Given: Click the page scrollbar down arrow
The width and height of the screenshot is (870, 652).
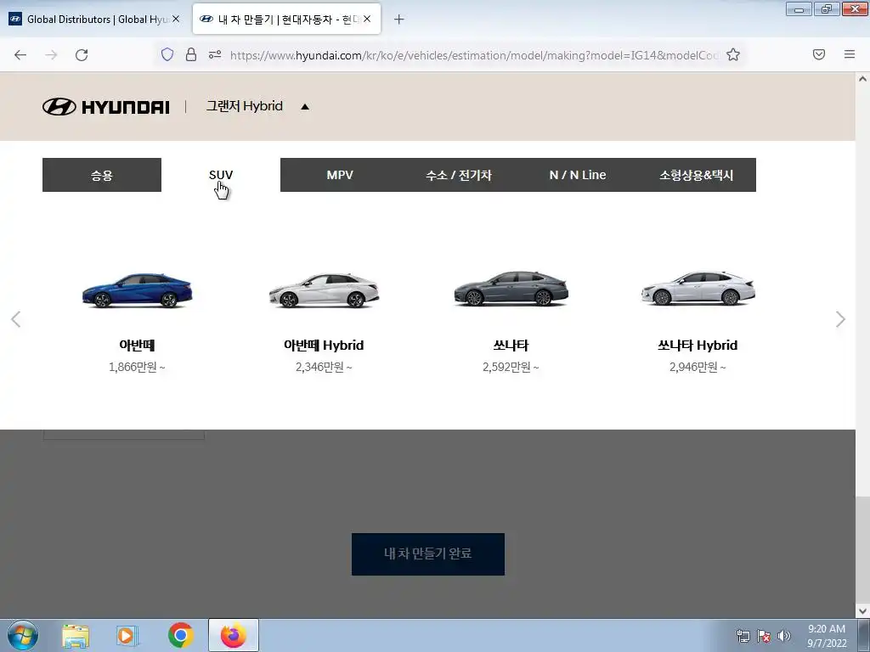Looking at the screenshot, I should pyautogui.click(x=863, y=611).
